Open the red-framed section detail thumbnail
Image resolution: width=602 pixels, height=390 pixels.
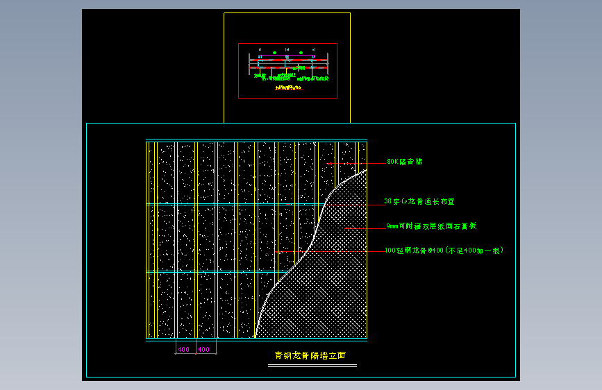288,71
